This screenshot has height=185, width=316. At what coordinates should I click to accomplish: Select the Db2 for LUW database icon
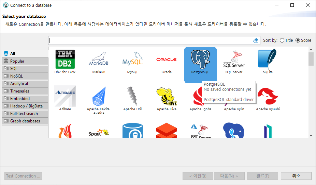pos(65,59)
